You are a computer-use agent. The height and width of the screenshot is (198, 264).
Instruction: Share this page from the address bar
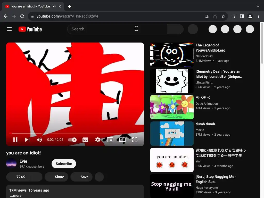[x=215, y=16]
